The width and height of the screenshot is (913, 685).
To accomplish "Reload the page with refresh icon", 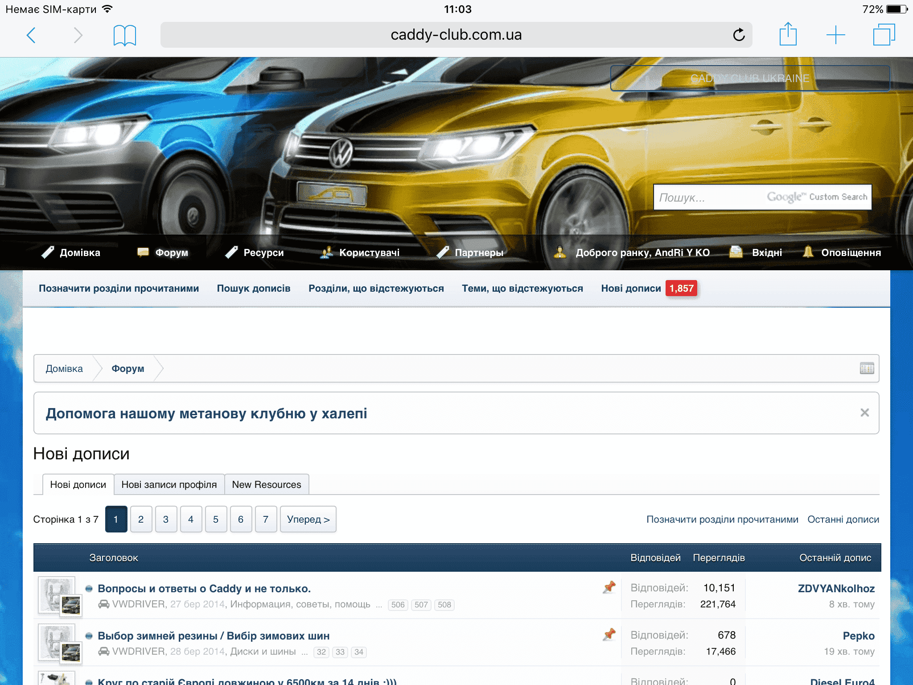I will tap(739, 35).
